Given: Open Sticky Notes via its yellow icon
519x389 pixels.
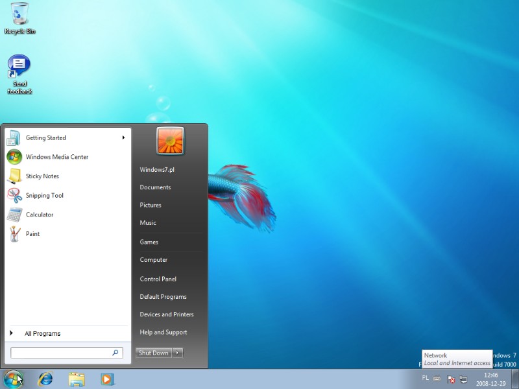Looking at the screenshot, I should (14, 176).
